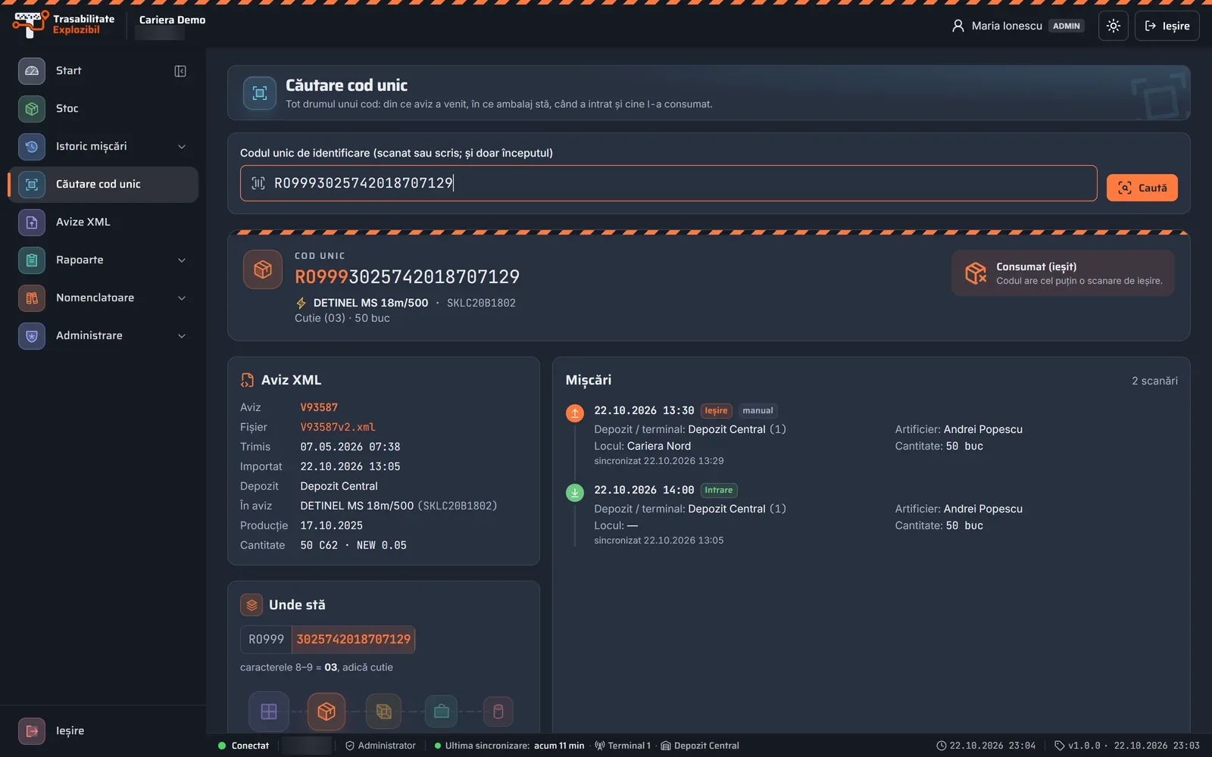The width and height of the screenshot is (1212, 757).
Task: Open the Căutare cod unic menu item
Action: [103, 184]
